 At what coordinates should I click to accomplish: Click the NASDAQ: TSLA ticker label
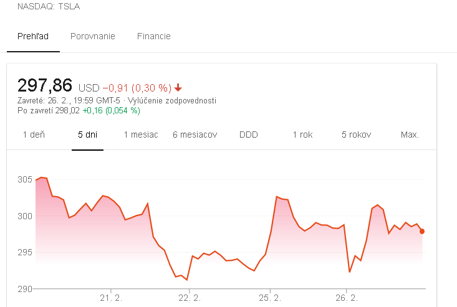49,6
